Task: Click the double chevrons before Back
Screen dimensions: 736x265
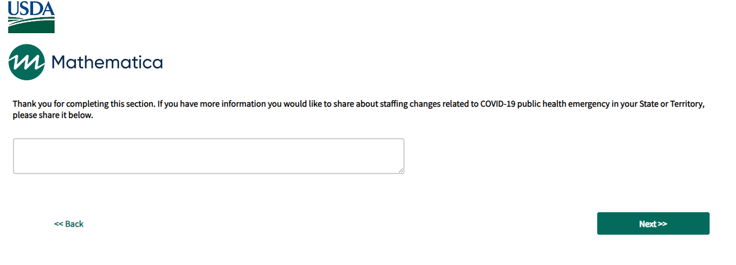Action: [58, 224]
